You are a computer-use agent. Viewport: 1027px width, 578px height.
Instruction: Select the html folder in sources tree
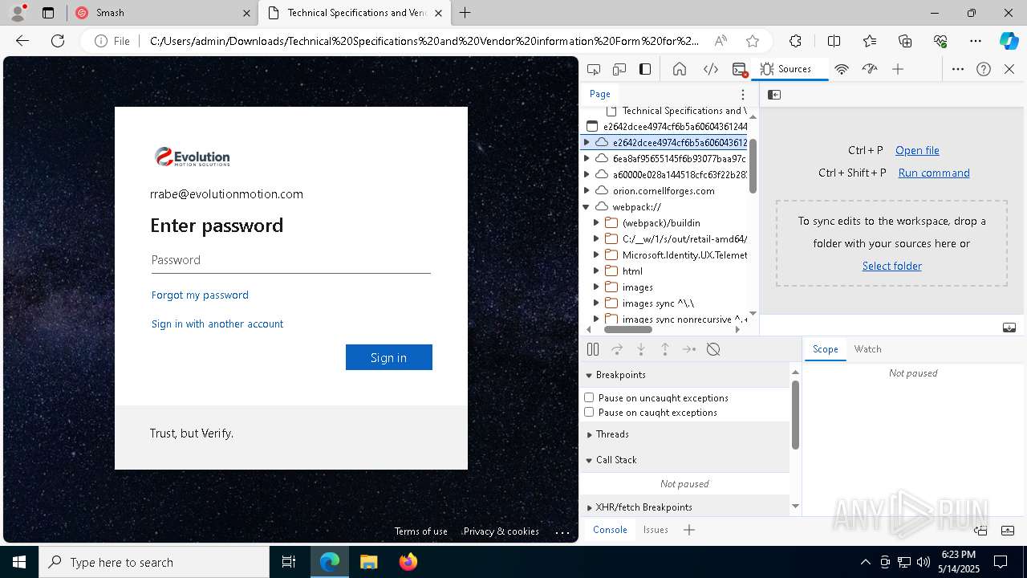632,271
